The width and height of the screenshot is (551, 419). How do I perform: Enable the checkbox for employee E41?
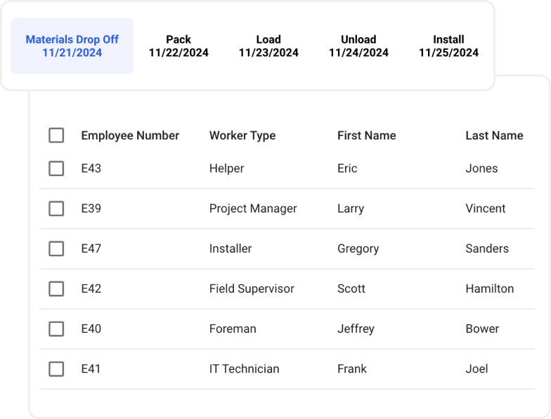click(x=56, y=369)
